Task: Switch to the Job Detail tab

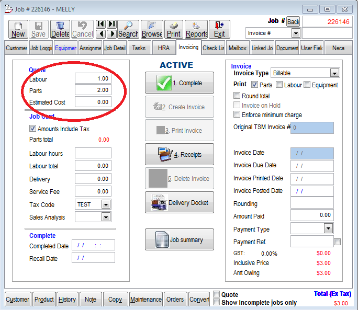Action: [x=115, y=48]
